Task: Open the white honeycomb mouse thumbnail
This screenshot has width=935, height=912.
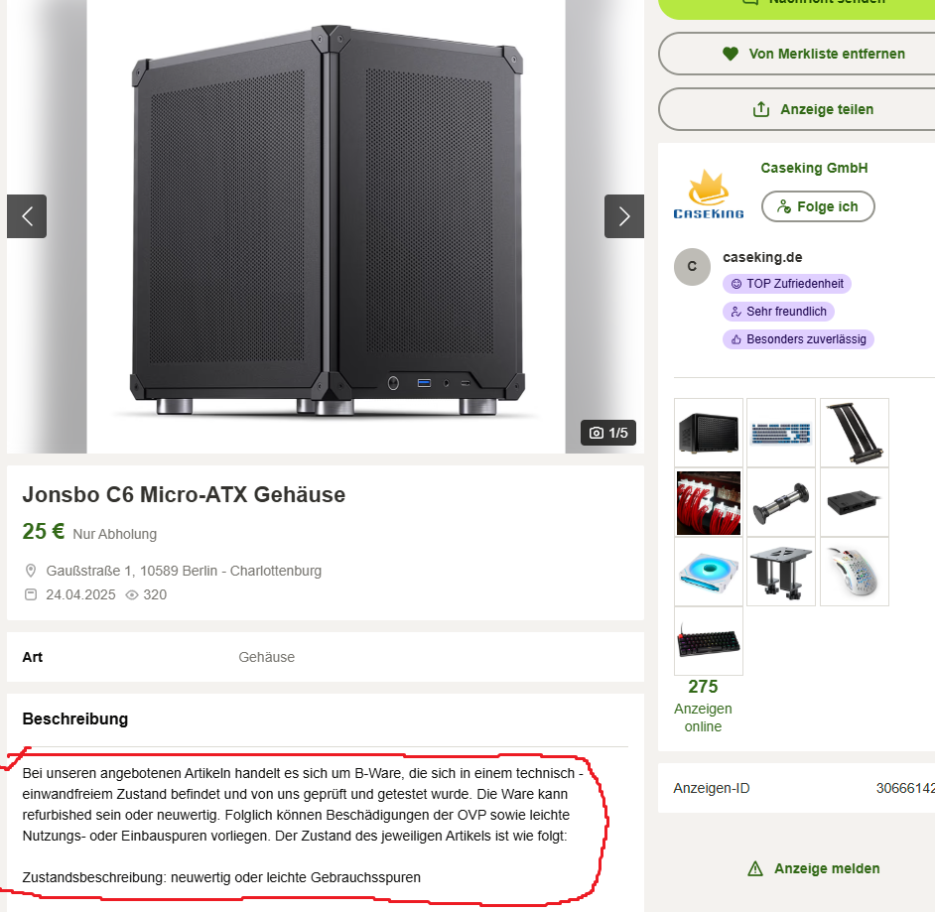Action: [855, 573]
